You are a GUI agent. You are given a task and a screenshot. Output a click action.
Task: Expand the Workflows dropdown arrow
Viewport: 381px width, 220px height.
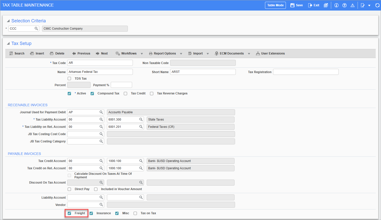tap(142, 54)
